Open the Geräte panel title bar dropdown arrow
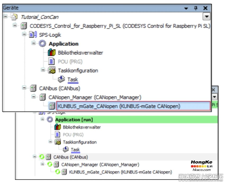The width and height of the screenshot is (225, 183). pyautogui.click(x=186, y=8)
